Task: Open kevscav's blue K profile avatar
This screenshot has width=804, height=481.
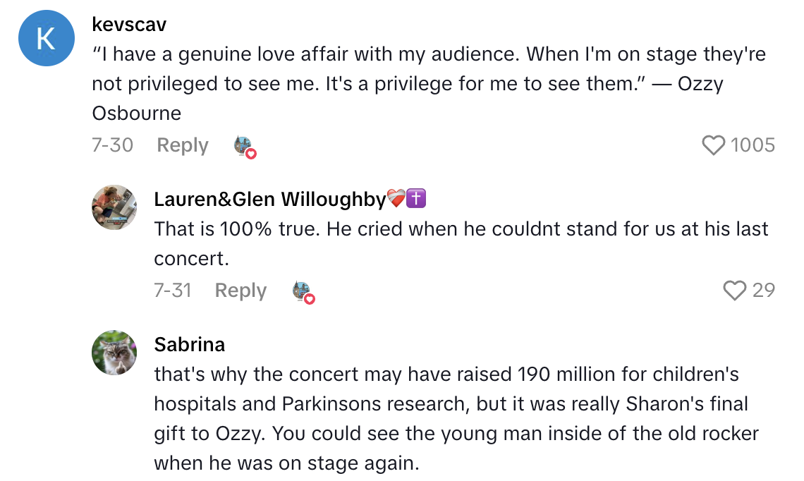Action: pyautogui.click(x=46, y=39)
